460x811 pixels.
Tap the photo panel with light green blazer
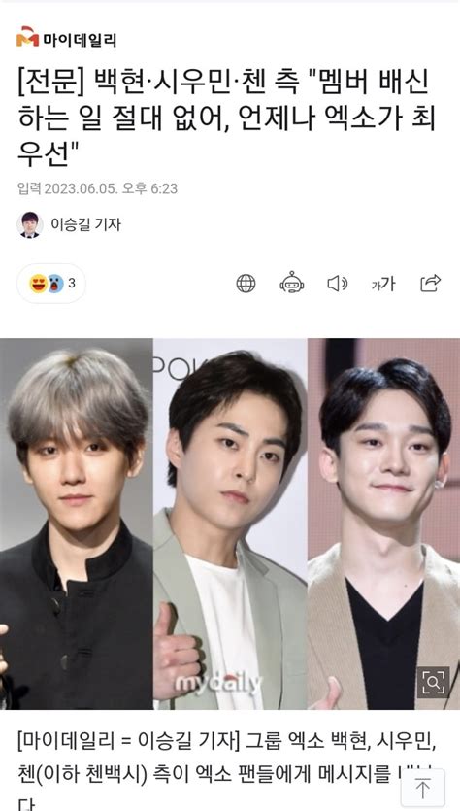click(x=230, y=524)
